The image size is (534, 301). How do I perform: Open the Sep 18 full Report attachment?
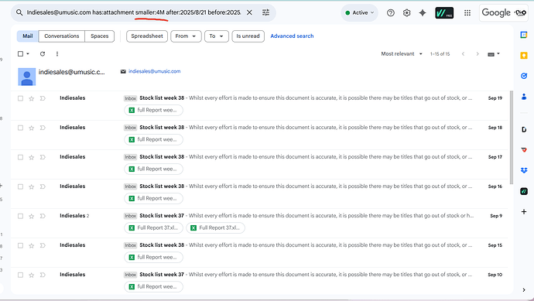(x=153, y=139)
